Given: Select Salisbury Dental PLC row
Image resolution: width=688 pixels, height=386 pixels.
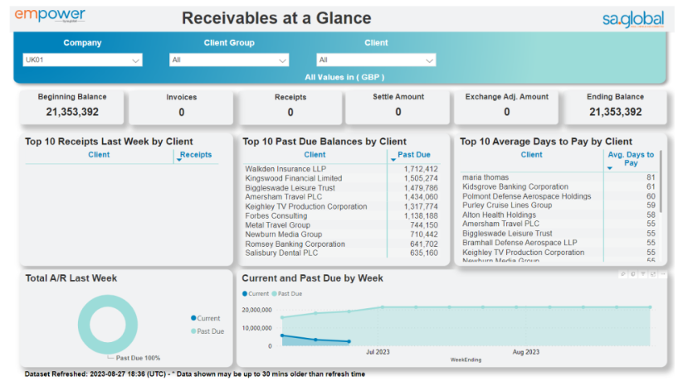Looking at the screenshot, I should tap(341, 253).
